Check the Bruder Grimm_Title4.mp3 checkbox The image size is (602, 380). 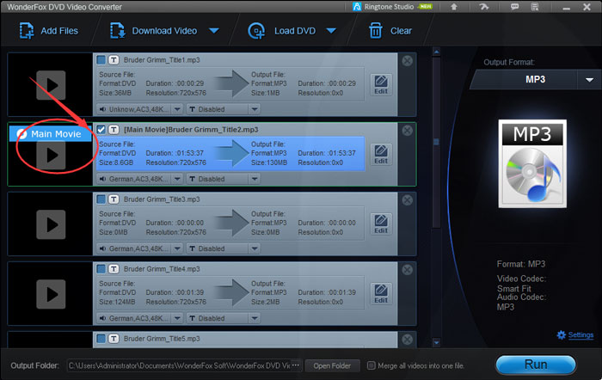101,269
